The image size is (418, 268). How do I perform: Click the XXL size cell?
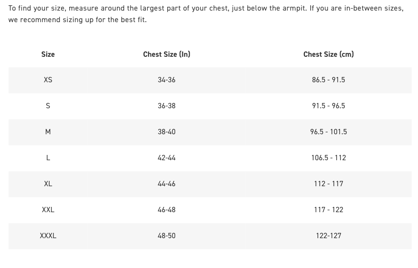pyautogui.click(x=48, y=210)
